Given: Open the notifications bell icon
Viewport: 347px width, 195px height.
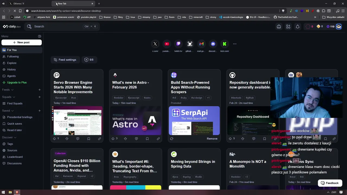Looking at the screenshot, I should 298,27.
